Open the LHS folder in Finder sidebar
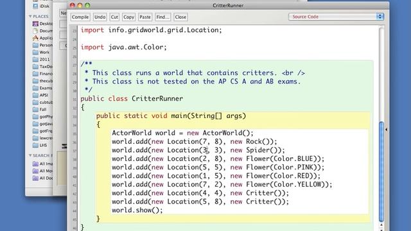411x231 pixels. pyautogui.click(x=40, y=145)
